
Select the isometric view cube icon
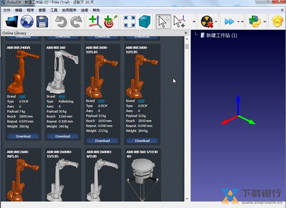(144, 21)
